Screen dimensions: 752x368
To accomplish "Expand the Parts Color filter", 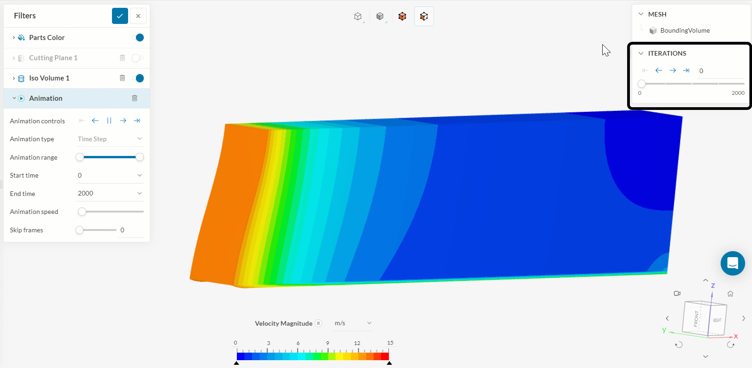I will tap(14, 38).
